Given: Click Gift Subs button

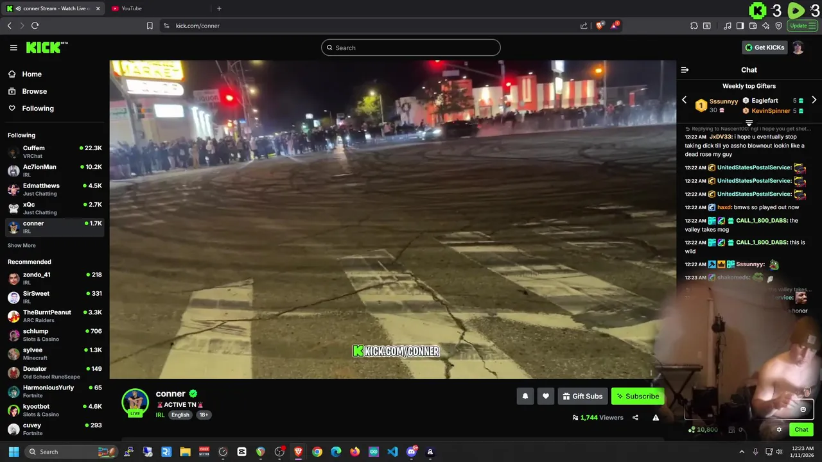Looking at the screenshot, I should [x=582, y=397].
